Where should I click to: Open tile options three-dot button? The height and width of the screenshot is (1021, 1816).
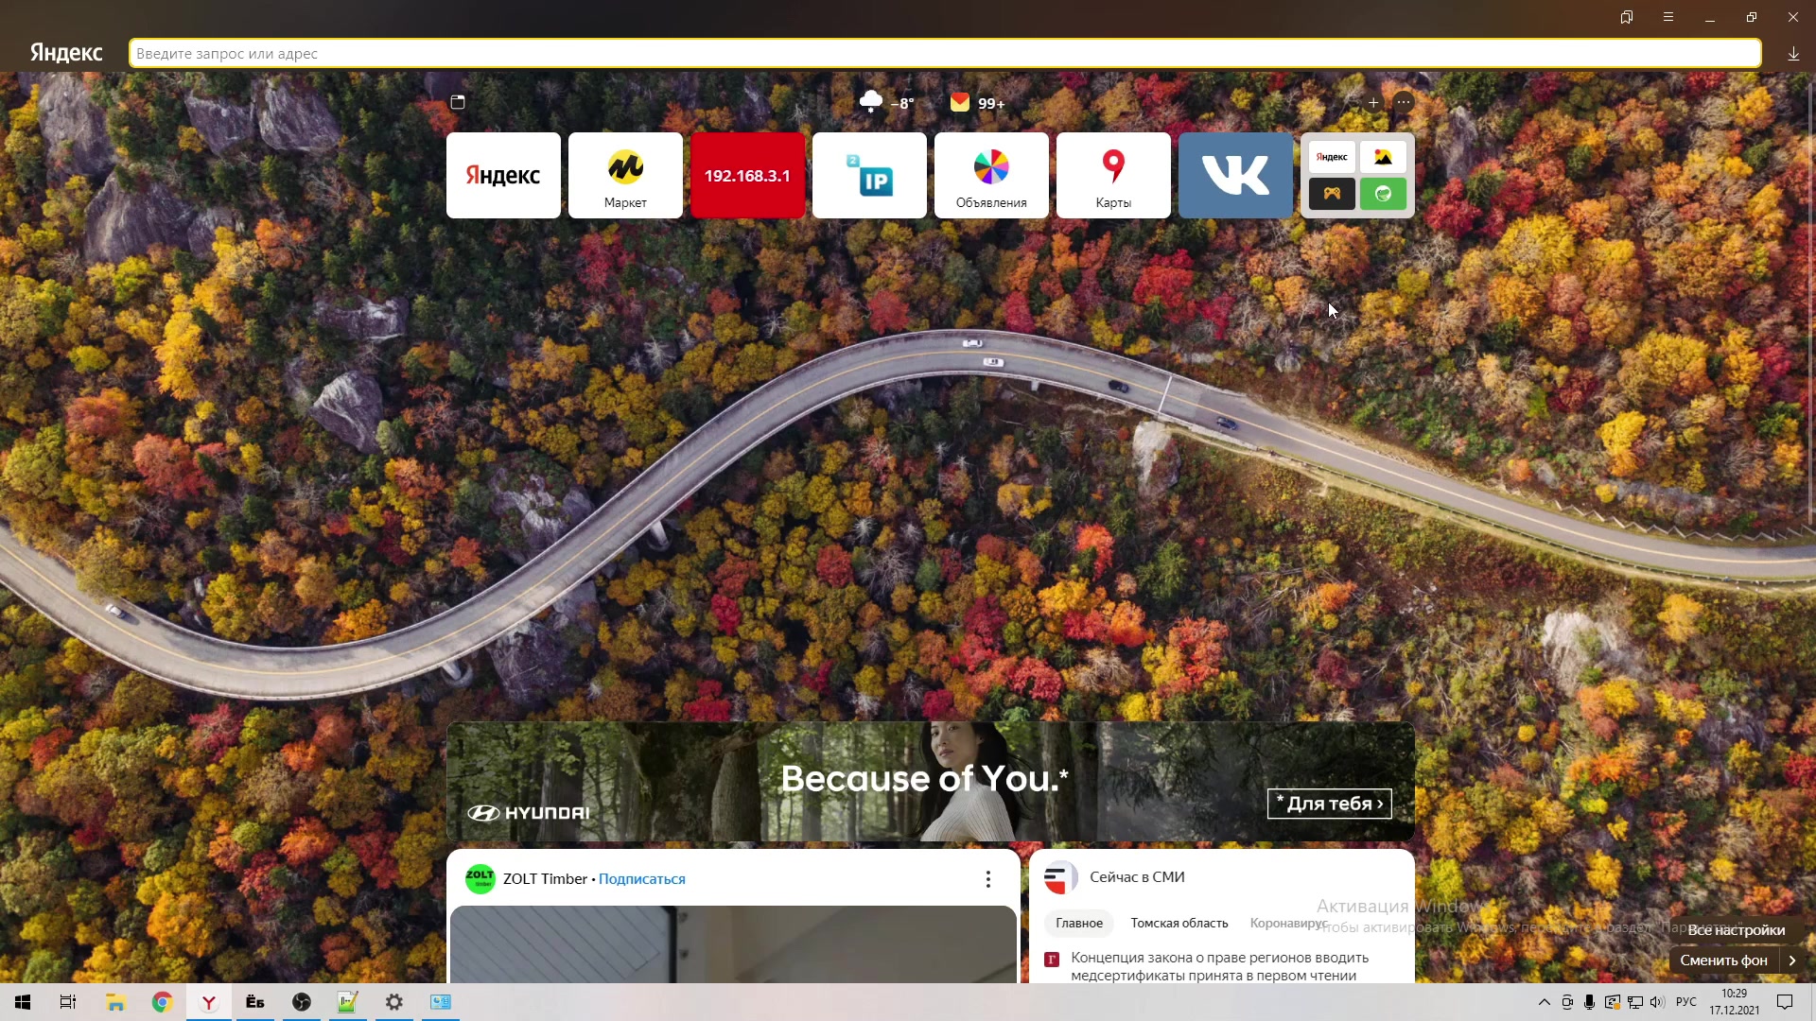coord(1404,102)
